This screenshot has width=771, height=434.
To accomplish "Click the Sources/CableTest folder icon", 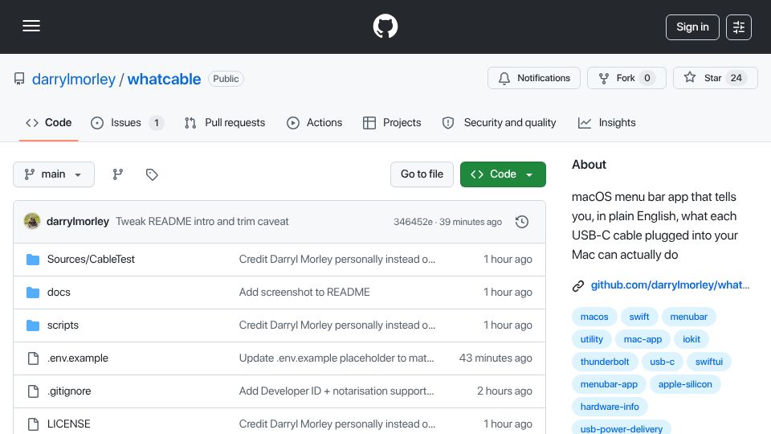I will tap(33, 260).
